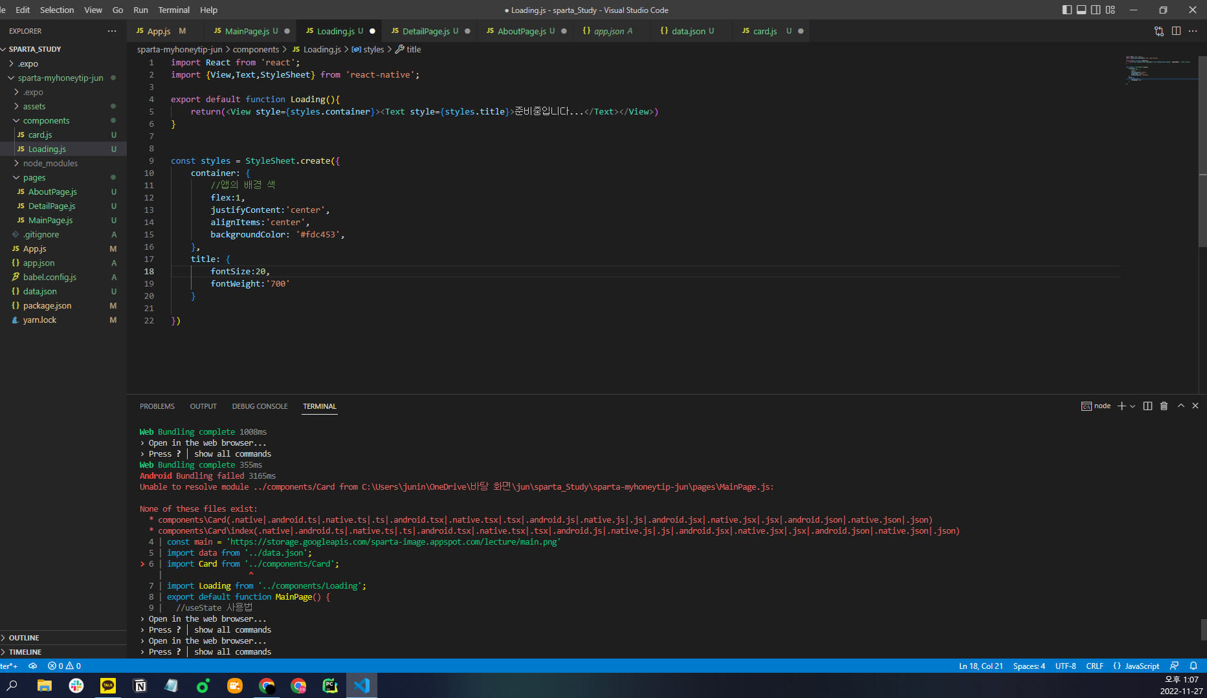
Task: Switch to the DEBUG CONSOLE tab
Action: 260,406
